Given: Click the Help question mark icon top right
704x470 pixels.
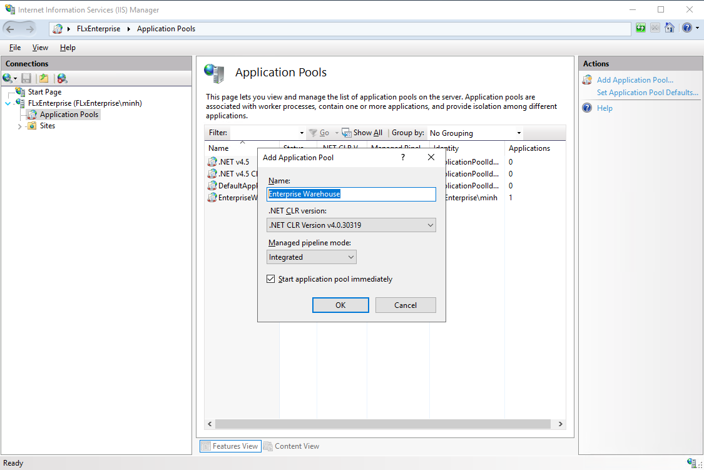Looking at the screenshot, I should tap(686, 28).
